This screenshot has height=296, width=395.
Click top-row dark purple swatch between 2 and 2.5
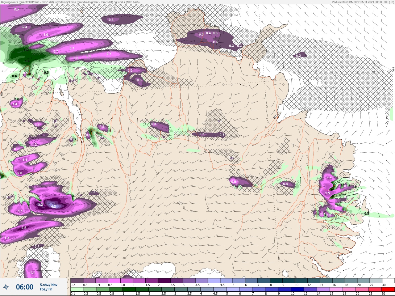(x=164, y=281)
